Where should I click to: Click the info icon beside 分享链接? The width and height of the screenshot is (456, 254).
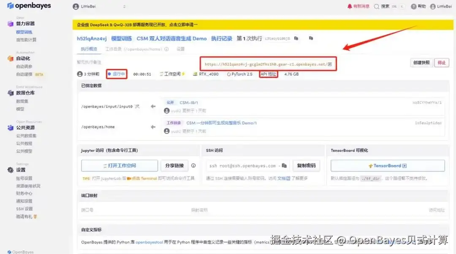point(193,166)
